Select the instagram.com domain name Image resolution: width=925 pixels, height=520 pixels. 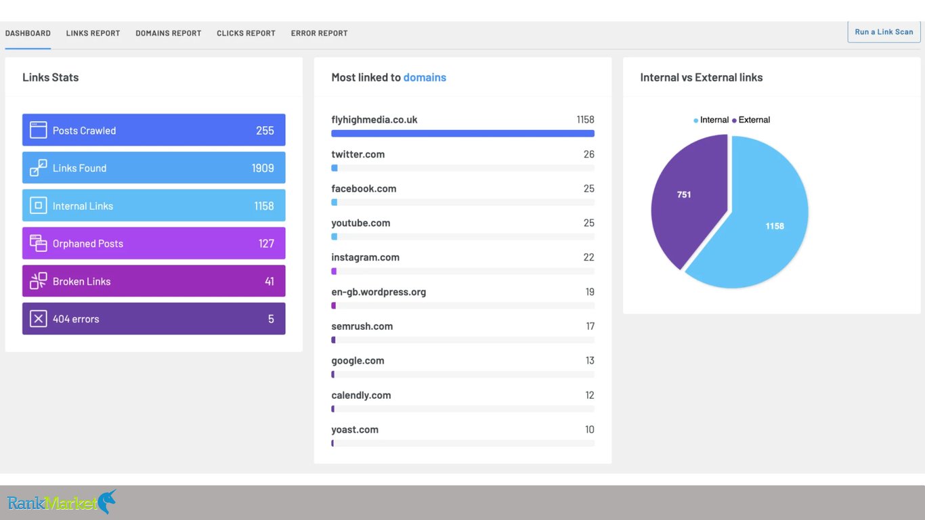point(366,257)
